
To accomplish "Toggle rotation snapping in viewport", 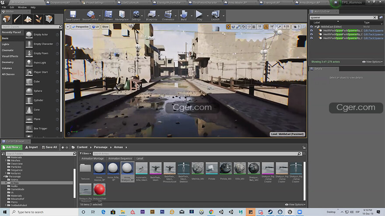I will [266, 27].
